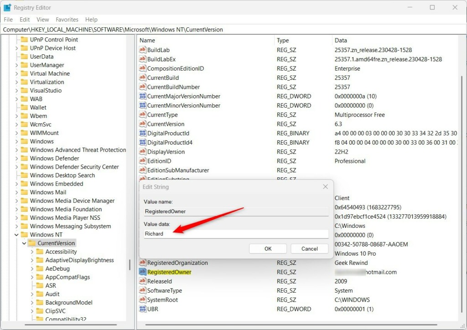This screenshot has height=330, width=467.
Task: Click the key tree horizontal scrollbar
Action: (x=71, y=325)
